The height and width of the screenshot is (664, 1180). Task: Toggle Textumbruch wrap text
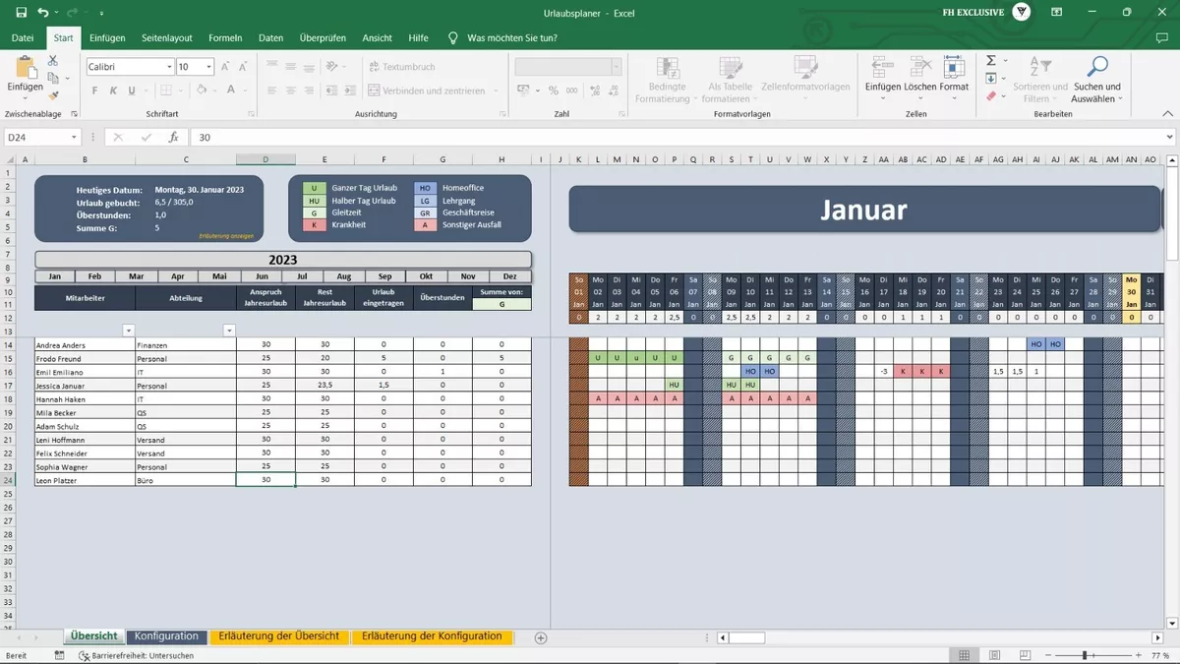(x=401, y=67)
